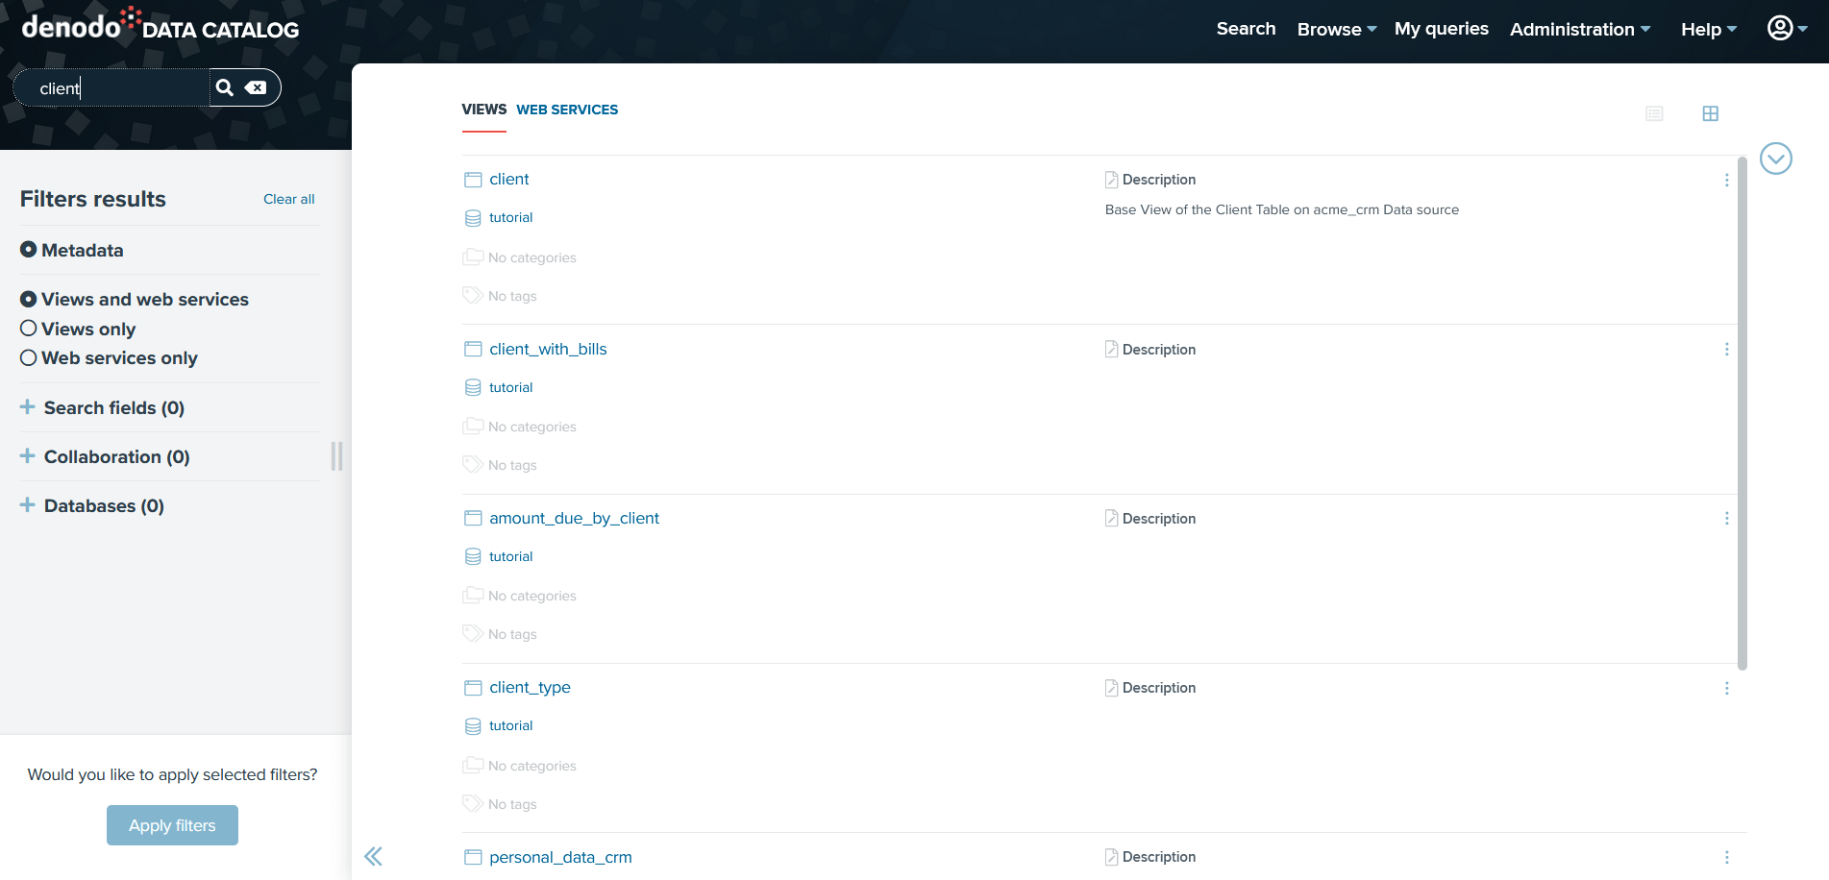This screenshot has width=1829, height=880.
Task: Click the circled down-chevron icon
Action: 1775,159
